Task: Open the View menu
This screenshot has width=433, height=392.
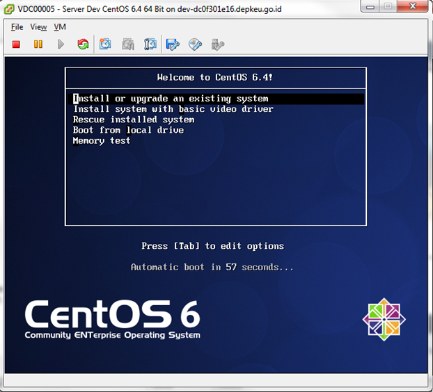Action: click(38, 27)
